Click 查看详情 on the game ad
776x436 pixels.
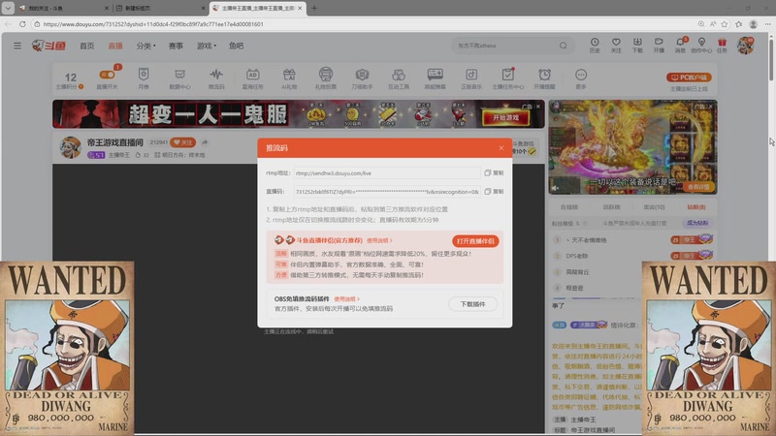[x=698, y=187]
